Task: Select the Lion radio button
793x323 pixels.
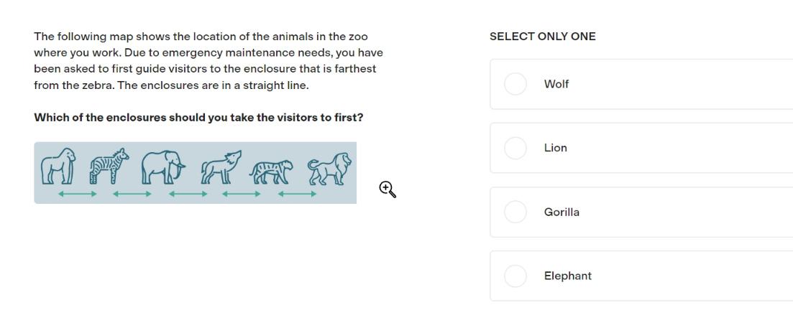Action: point(515,148)
